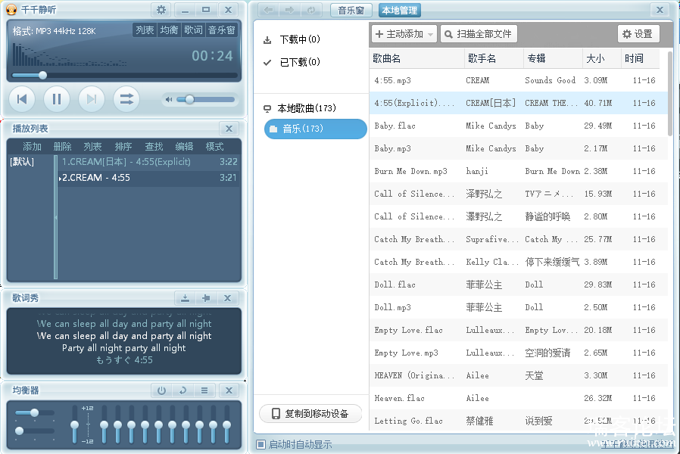Pause the current song
The width and height of the screenshot is (680, 454).
pos(56,99)
